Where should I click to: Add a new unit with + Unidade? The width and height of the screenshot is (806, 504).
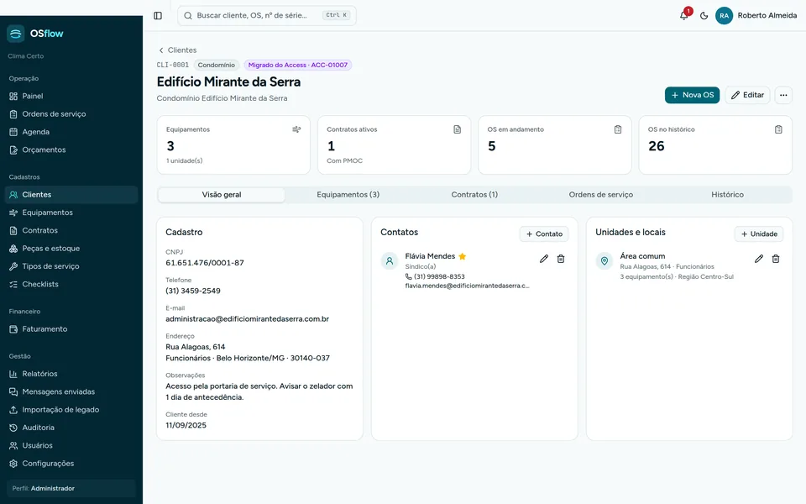759,234
